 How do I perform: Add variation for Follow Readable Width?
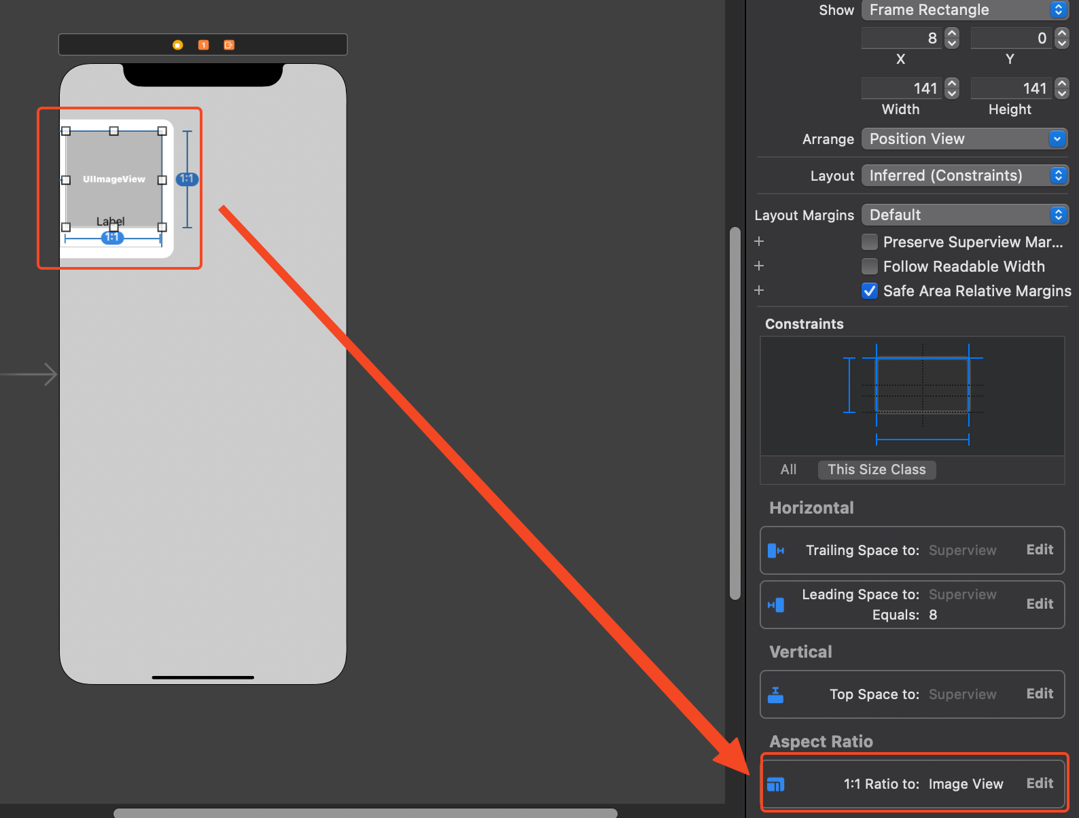pyautogui.click(x=759, y=266)
